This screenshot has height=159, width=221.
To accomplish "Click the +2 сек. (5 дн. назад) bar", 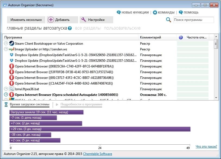I will 35,140.
